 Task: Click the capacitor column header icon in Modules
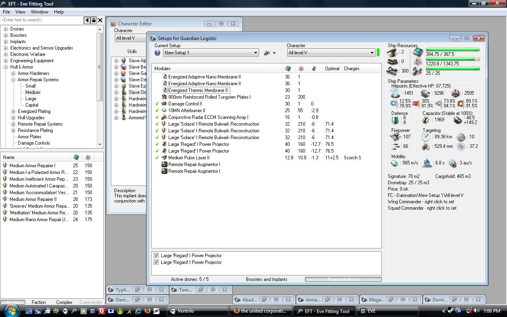(314, 69)
